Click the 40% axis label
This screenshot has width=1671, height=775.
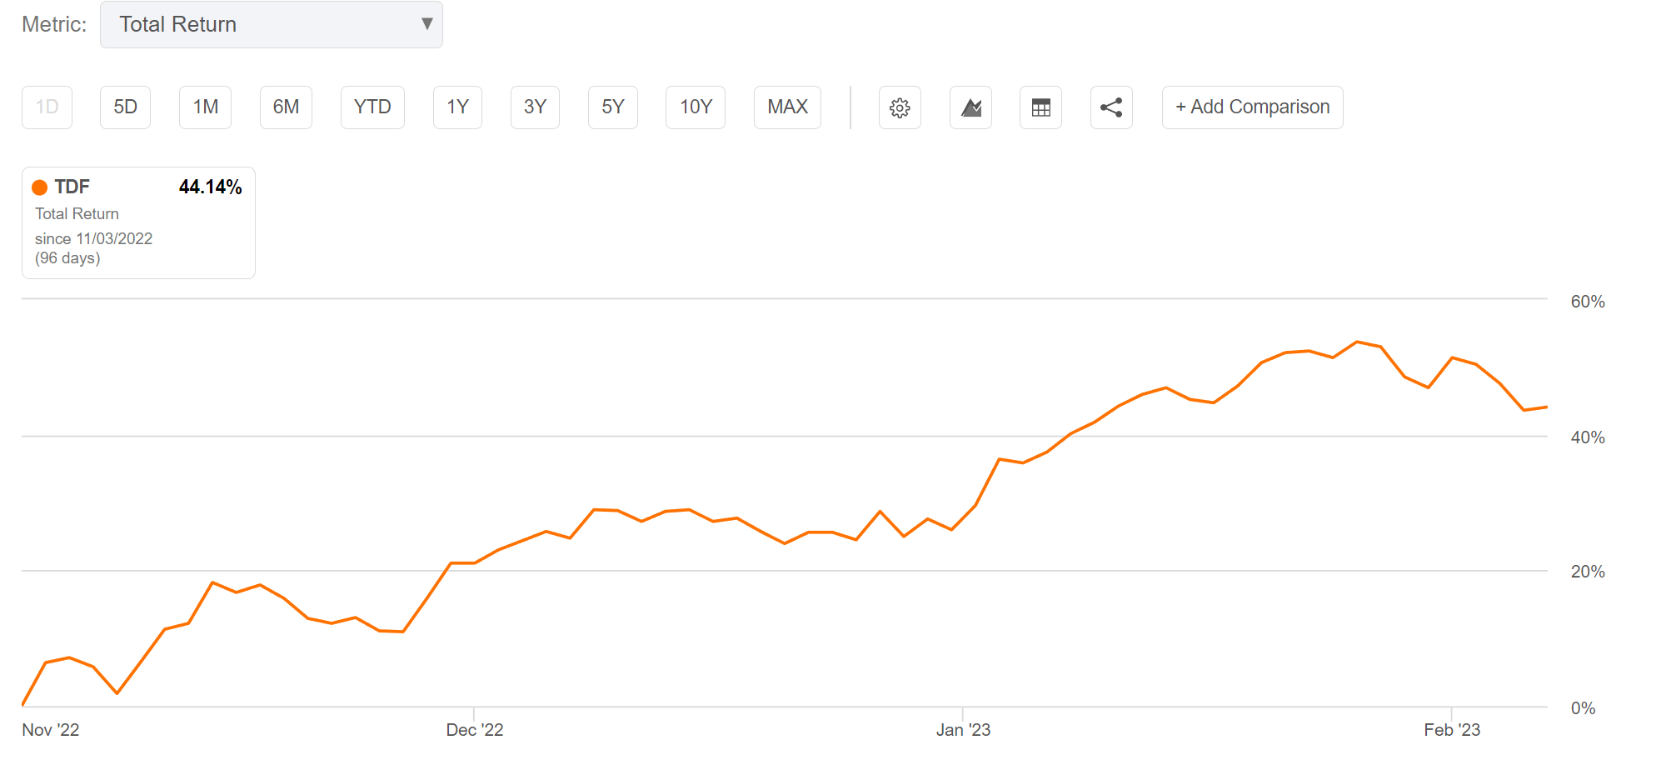coord(1588,437)
